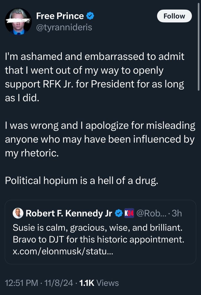Open the Free Prince display name

coord(59,17)
